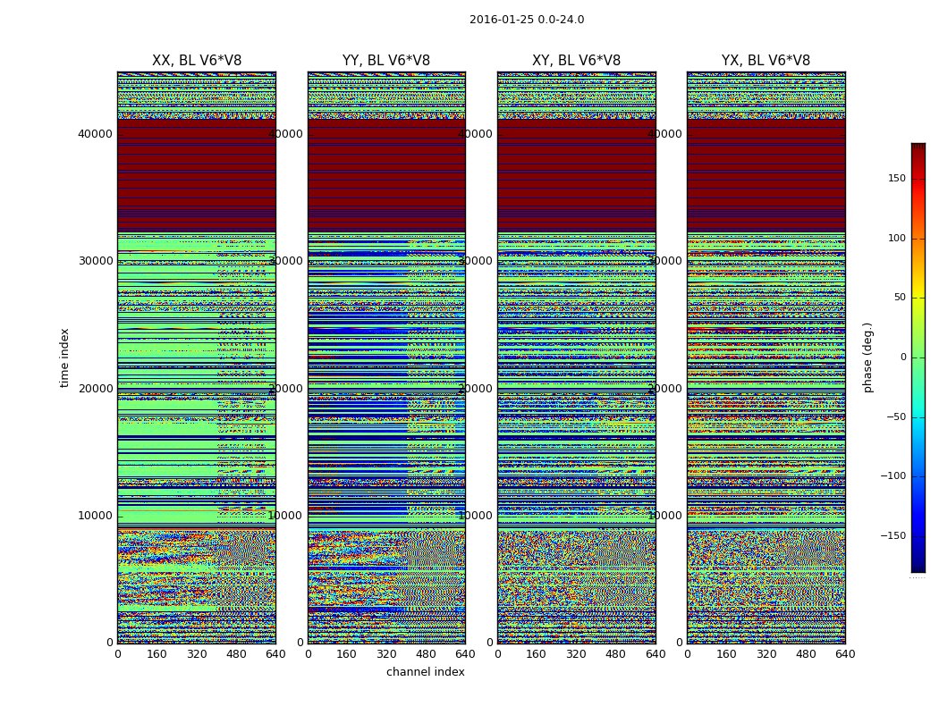Click the figure title '2016-01-25 0.0-24.0'

[x=527, y=20]
